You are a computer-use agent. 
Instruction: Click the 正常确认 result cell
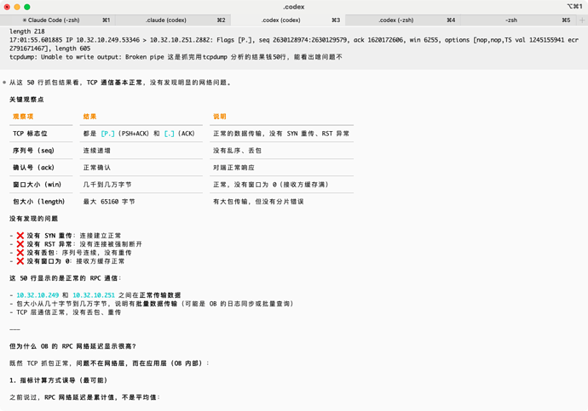click(x=97, y=168)
